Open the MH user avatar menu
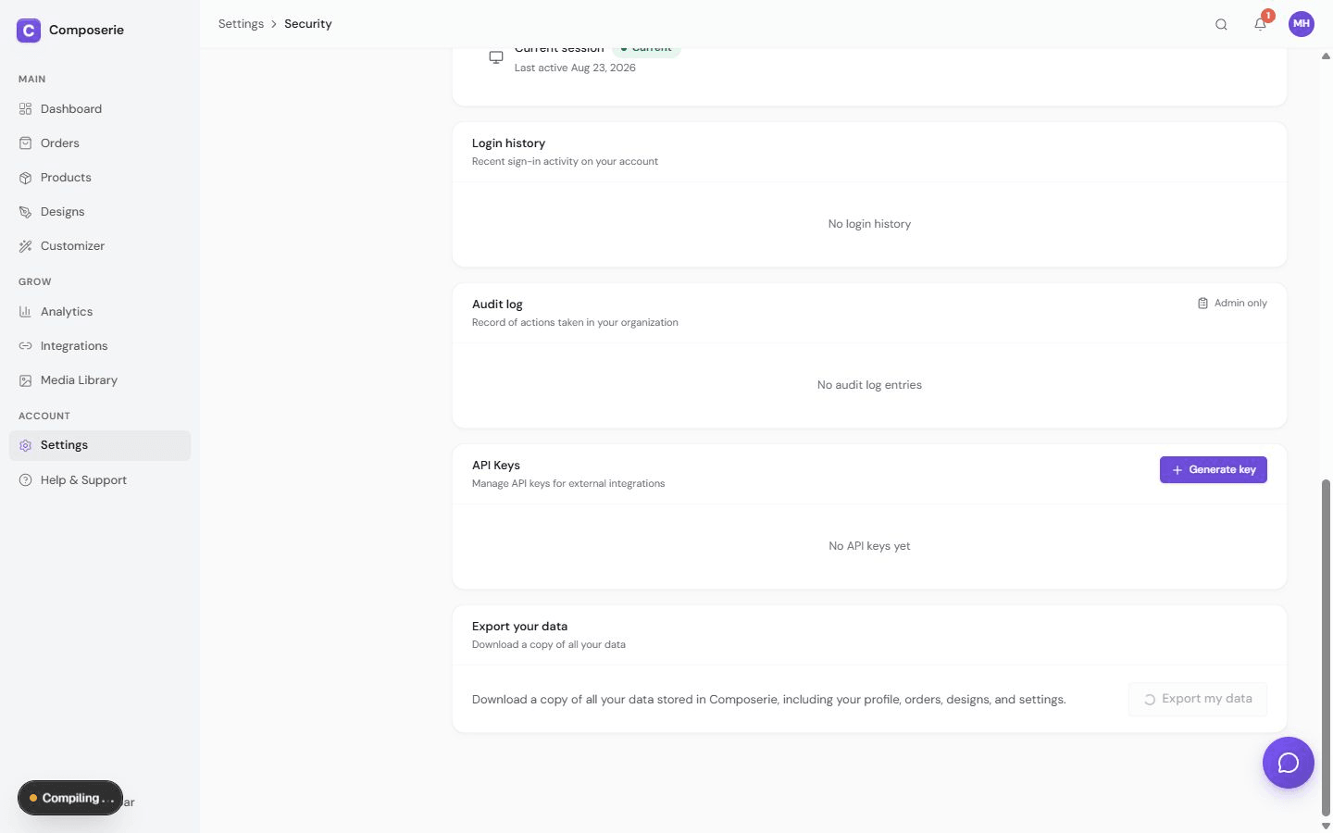Viewport: 1333px width, 833px height. point(1302,24)
